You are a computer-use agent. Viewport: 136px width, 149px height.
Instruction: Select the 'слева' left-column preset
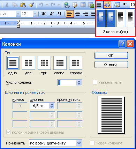coord(60,63)
